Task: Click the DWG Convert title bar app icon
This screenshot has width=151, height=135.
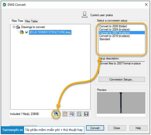Action: click(4, 5)
